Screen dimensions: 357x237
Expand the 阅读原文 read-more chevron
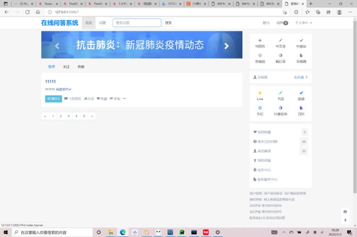pyautogui.click(x=70, y=89)
